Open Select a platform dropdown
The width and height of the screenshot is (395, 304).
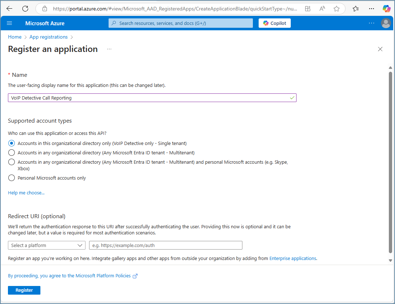click(47, 245)
